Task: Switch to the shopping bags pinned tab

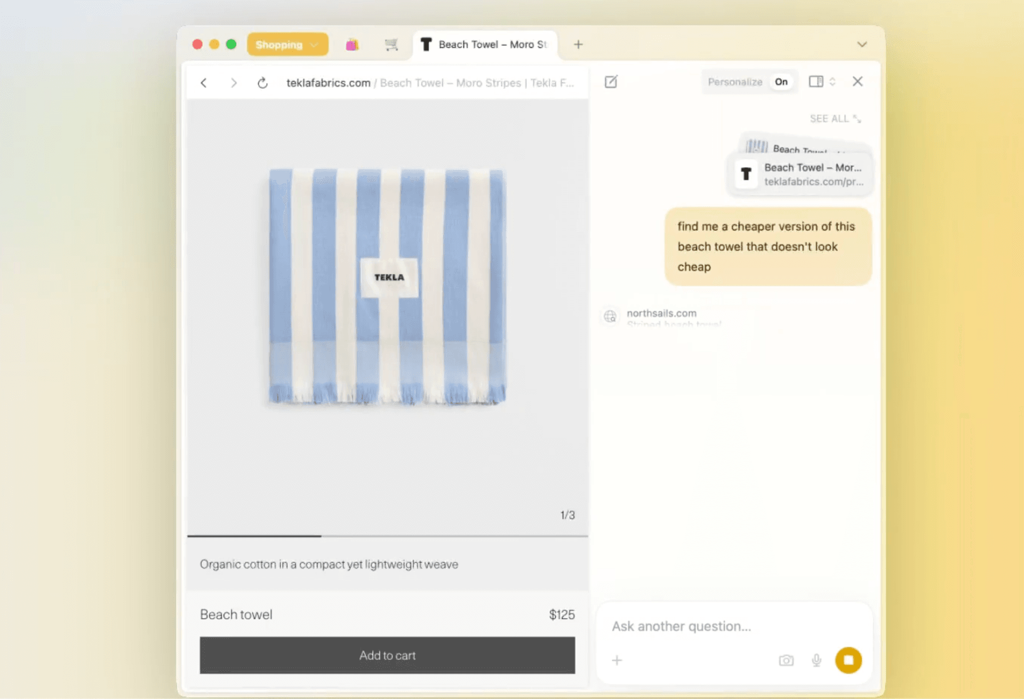Action: (x=352, y=45)
